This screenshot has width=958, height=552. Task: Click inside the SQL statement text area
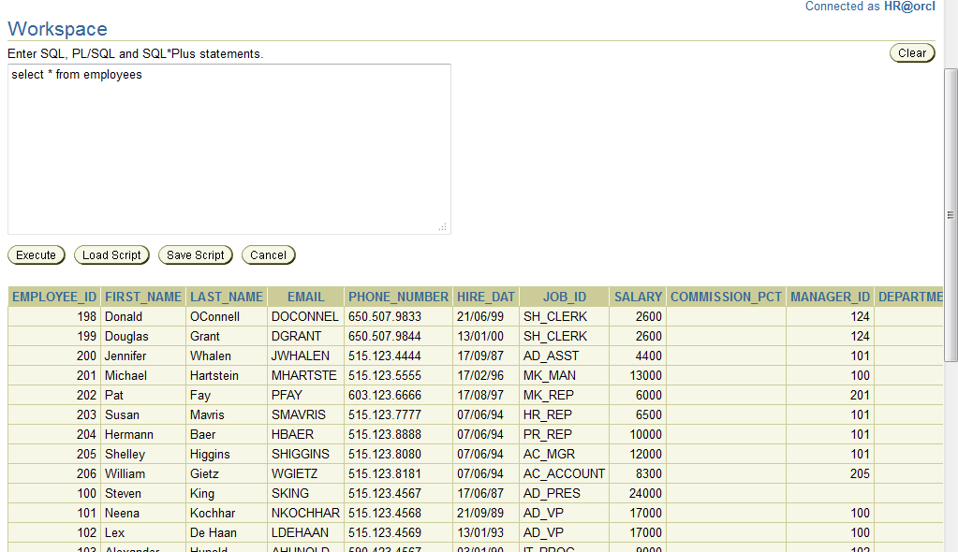coord(228,150)
